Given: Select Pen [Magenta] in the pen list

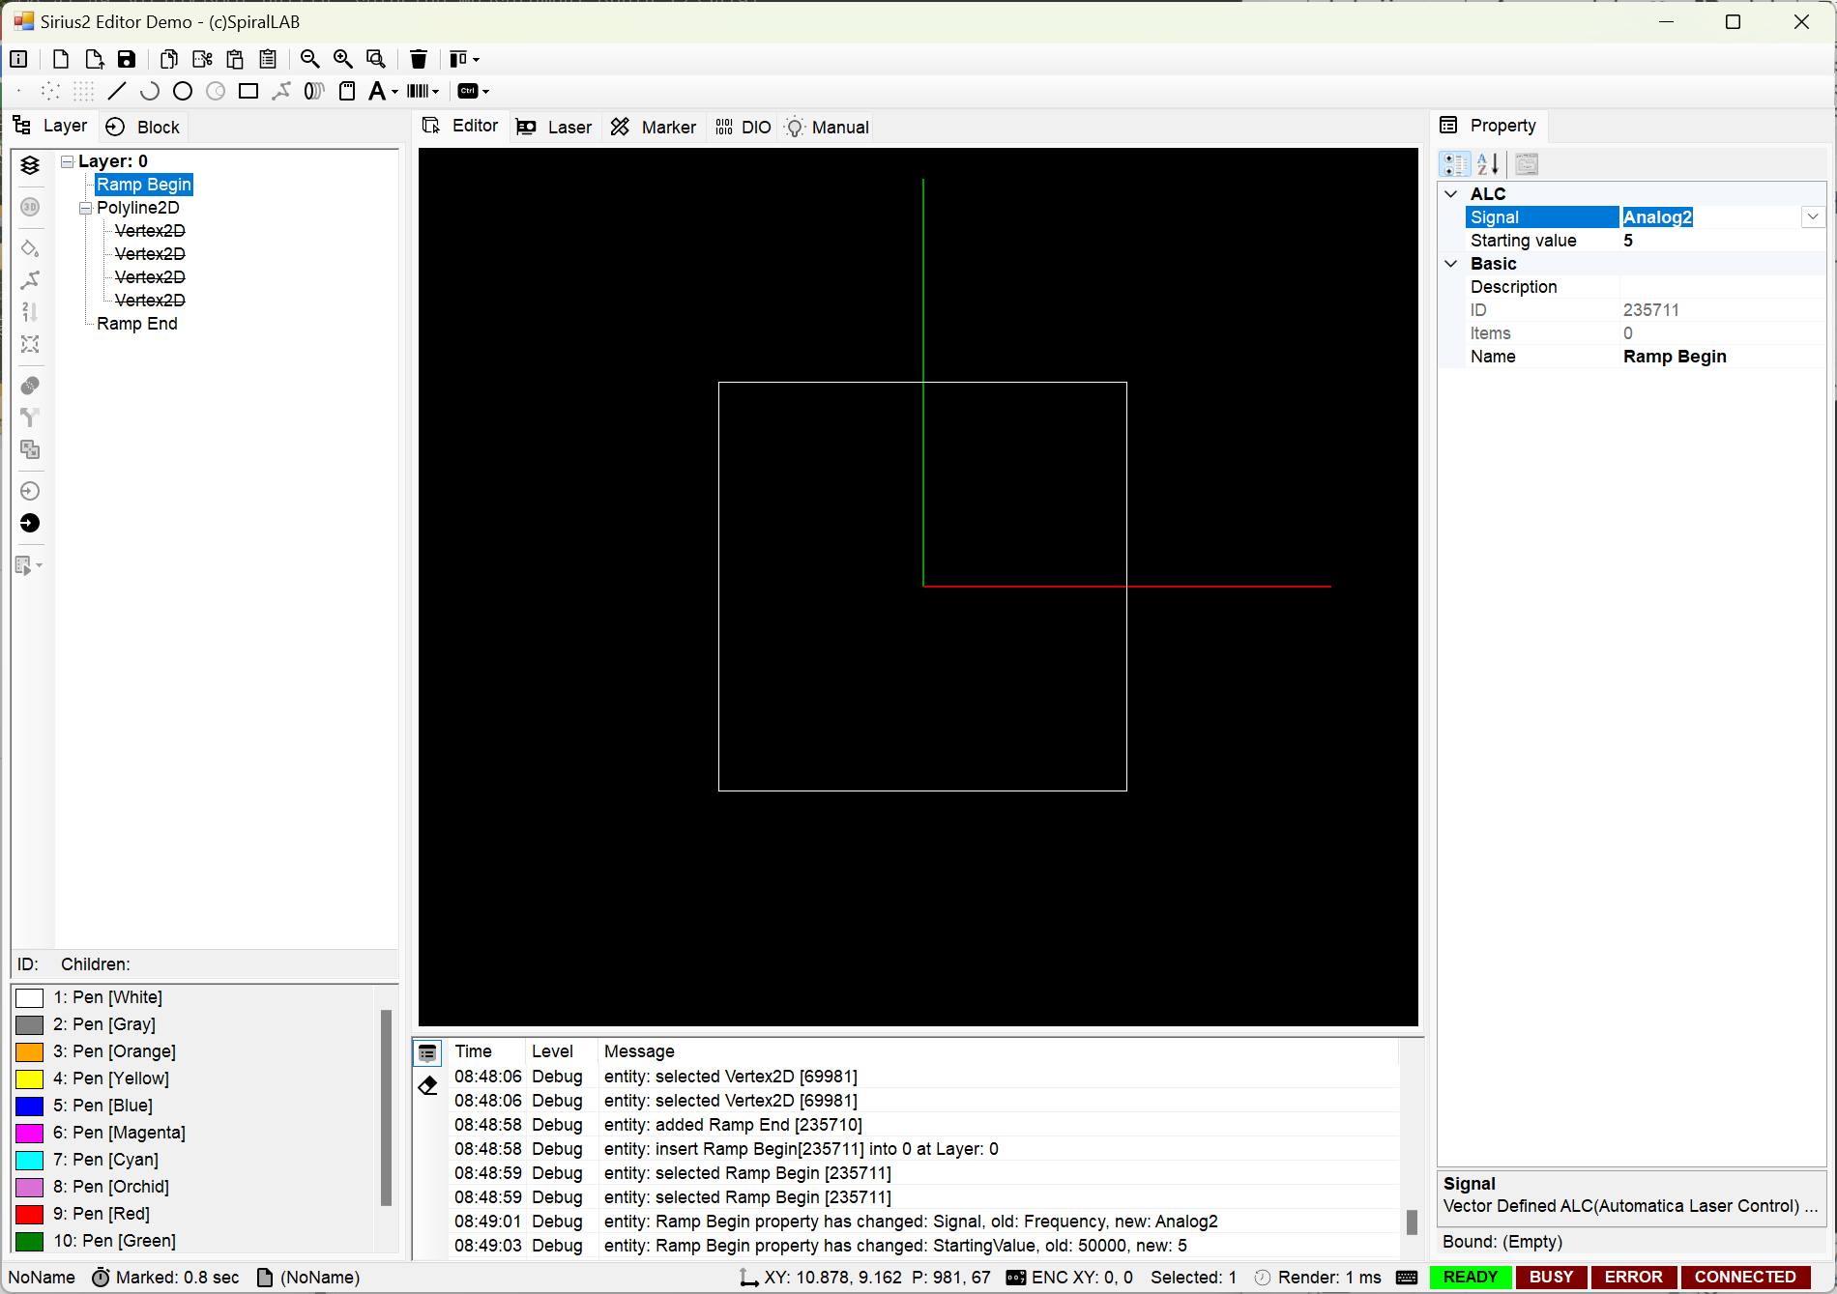Looking at the screenshot, I should tap(119, 1133).
